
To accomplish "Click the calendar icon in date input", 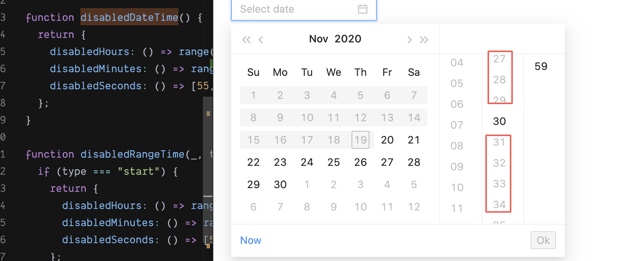I will [x=363, y=9].
